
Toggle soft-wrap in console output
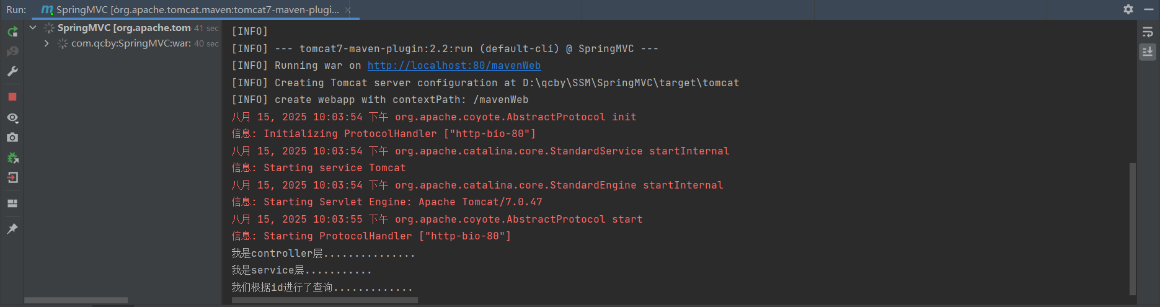1148,32
